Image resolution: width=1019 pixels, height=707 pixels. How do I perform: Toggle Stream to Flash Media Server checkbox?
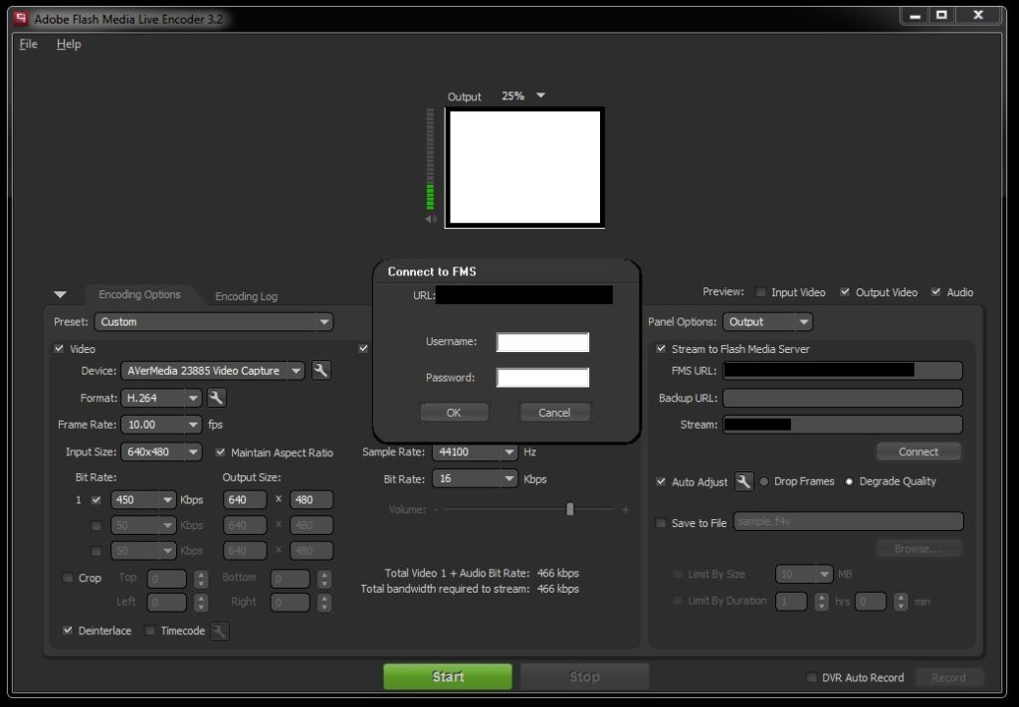pos(661,349)
